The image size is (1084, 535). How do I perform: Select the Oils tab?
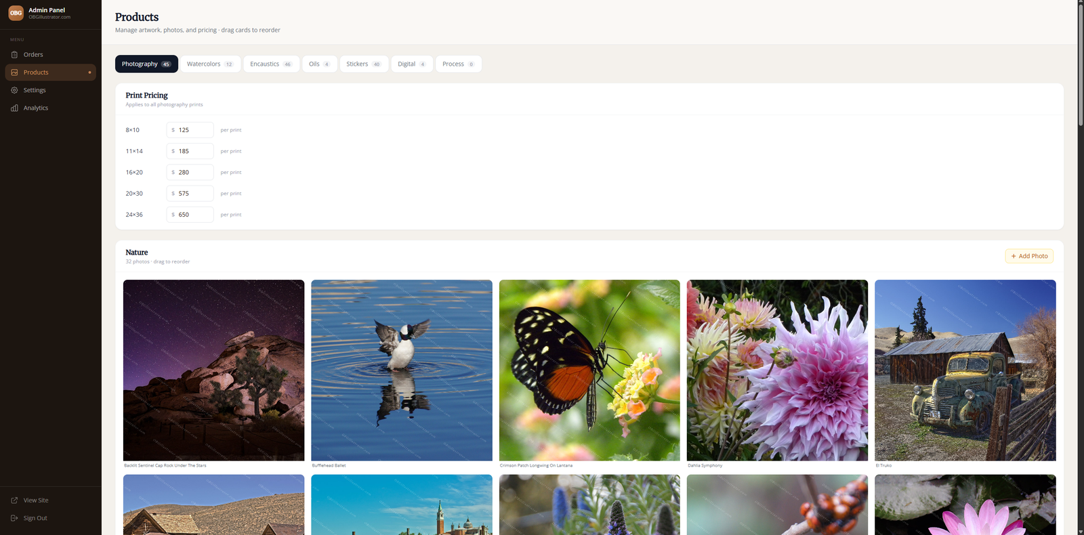319,64
